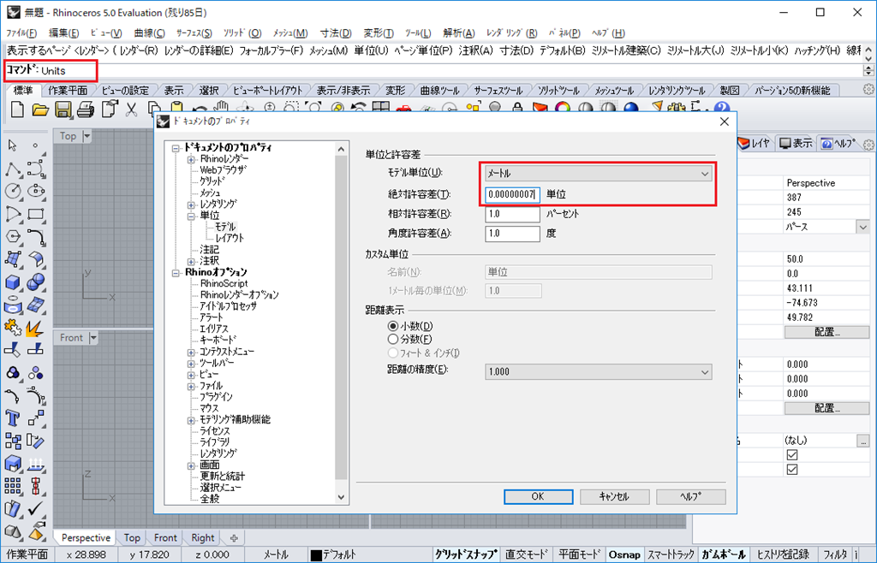Click the Save diskette icon
Viewport: 877px width, 563px height.
point(63,110)
